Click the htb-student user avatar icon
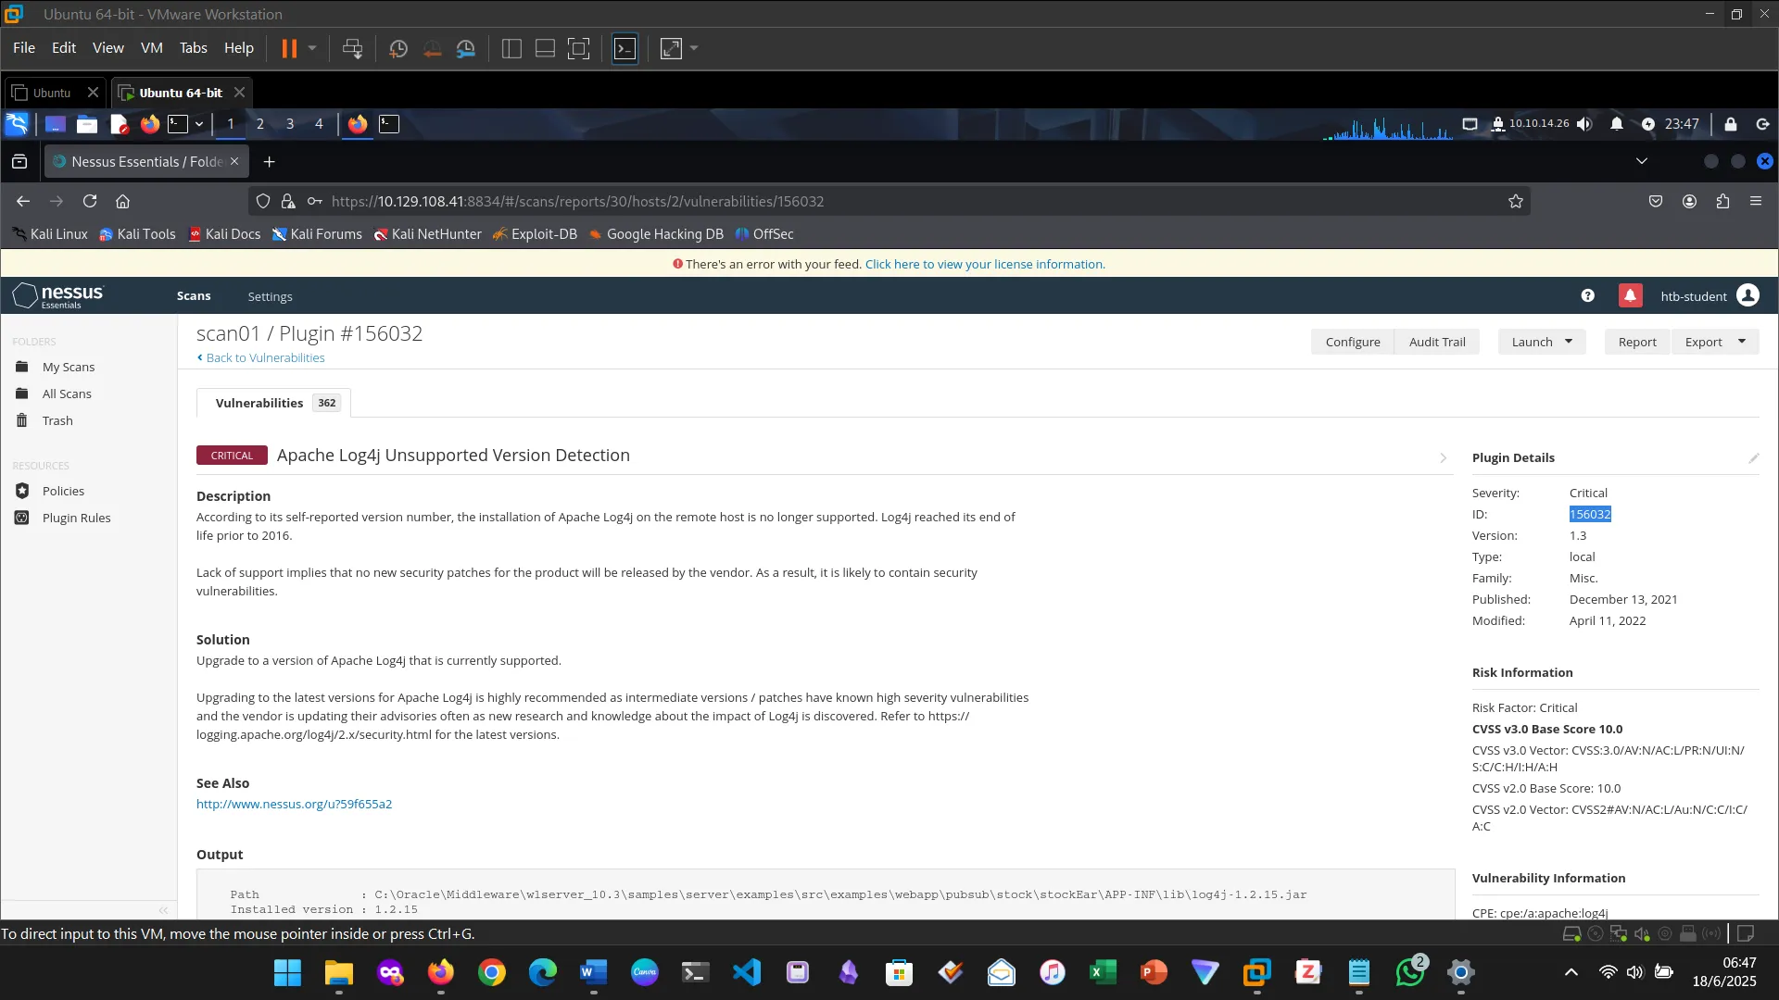This screenshot has height=1000, width=1779. (1747, 295)
